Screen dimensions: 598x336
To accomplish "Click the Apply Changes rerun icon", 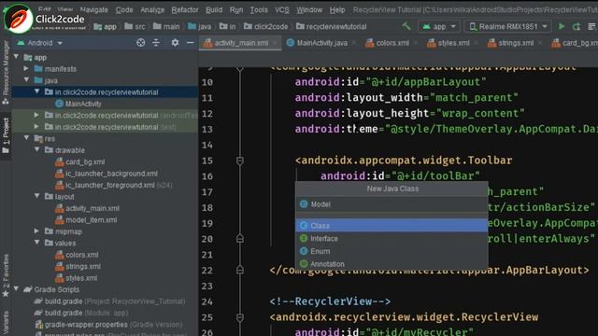I will click(577, 26).
